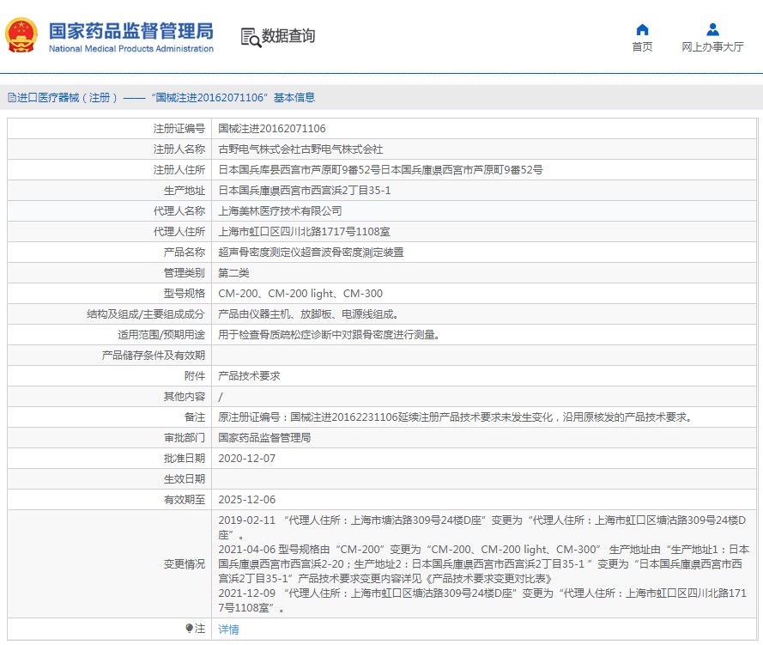Image resolution: width=763 pixels, height=645 pixels.
Task: Click the 产品储存条件及有效期 label
Action: coord(154,356)
